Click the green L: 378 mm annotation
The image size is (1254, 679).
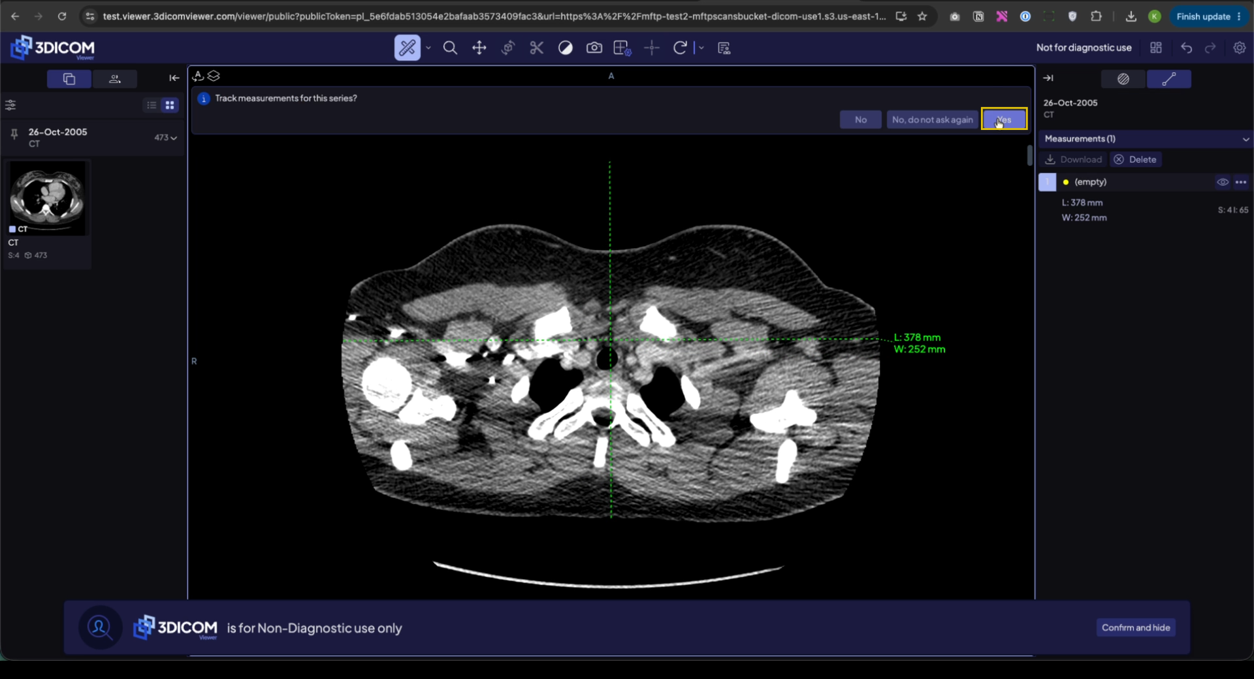917,338
